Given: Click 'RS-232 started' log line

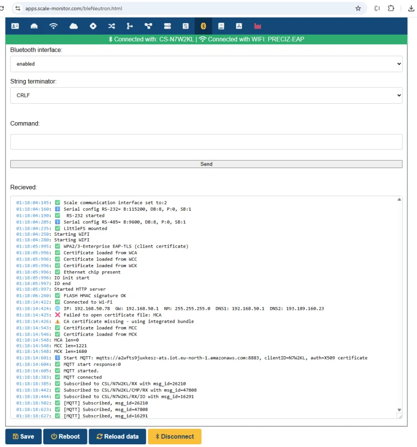Looking at the screenshot, I should click(x=60, y=216).
